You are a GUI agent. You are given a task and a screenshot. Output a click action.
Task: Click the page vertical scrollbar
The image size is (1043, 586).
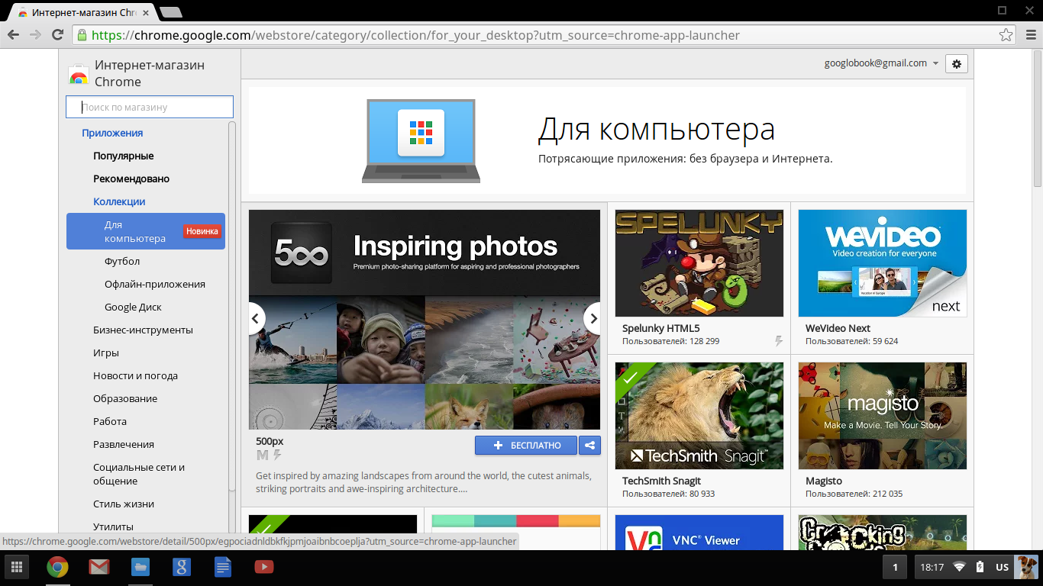[1038, 118]
